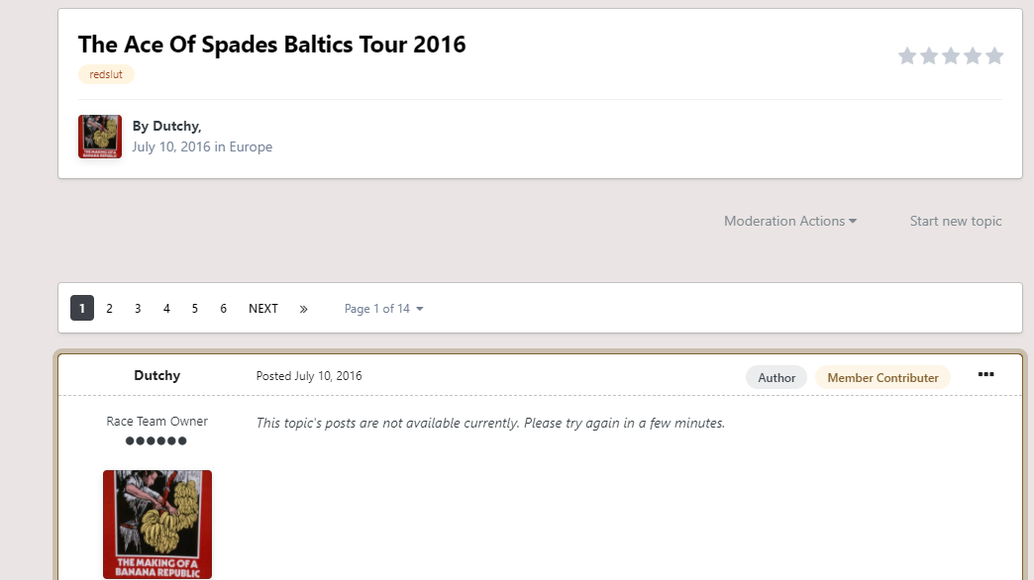This screenshot has height=580, width=1034.
Task: Jump to last page double-arrow icon
Action: (303, 309)
